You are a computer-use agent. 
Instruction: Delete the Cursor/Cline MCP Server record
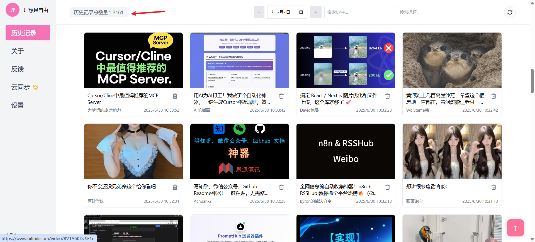[175, 96]
